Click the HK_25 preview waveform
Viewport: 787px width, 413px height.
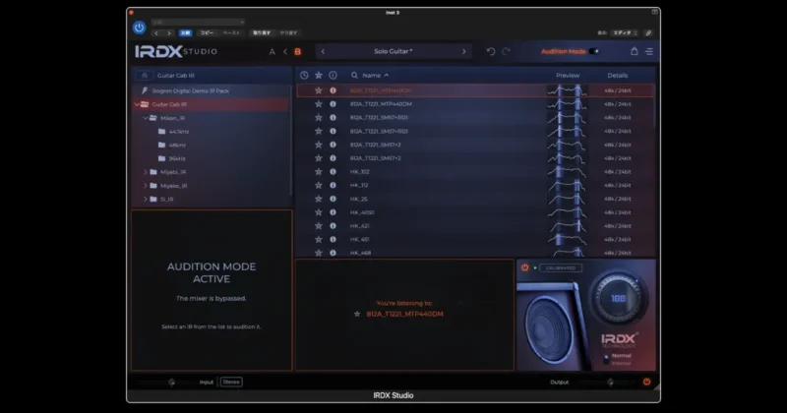click(x=567, y=199)
